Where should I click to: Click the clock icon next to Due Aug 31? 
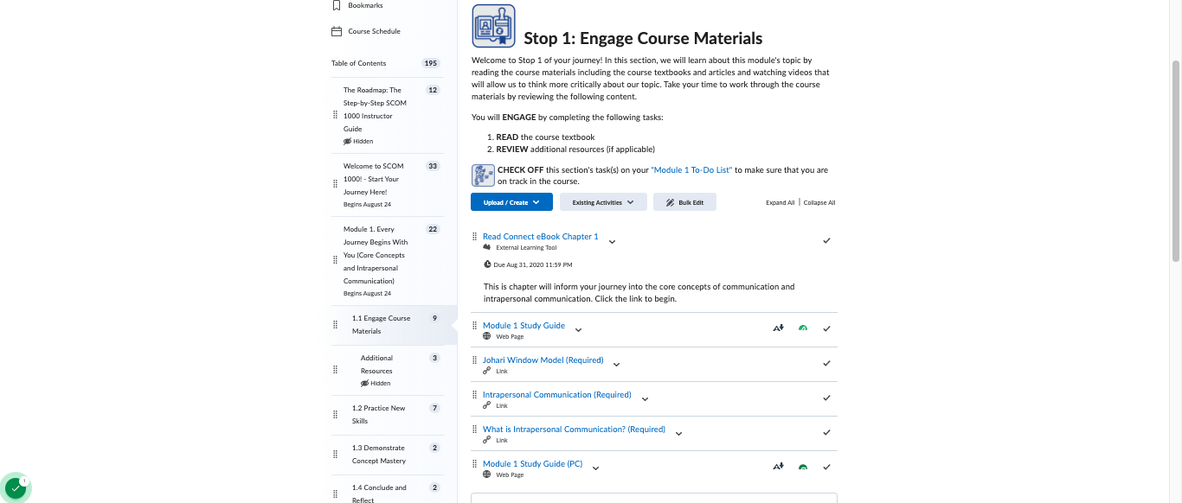486,264
